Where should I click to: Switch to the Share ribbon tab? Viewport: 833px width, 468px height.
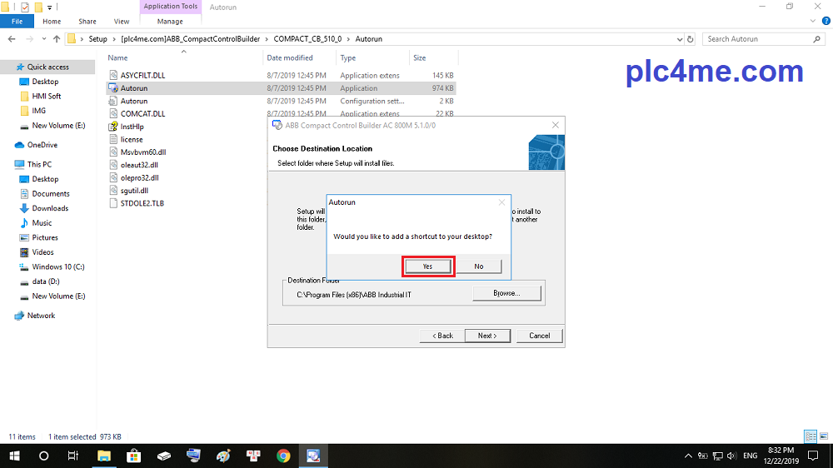click(87, 22)
